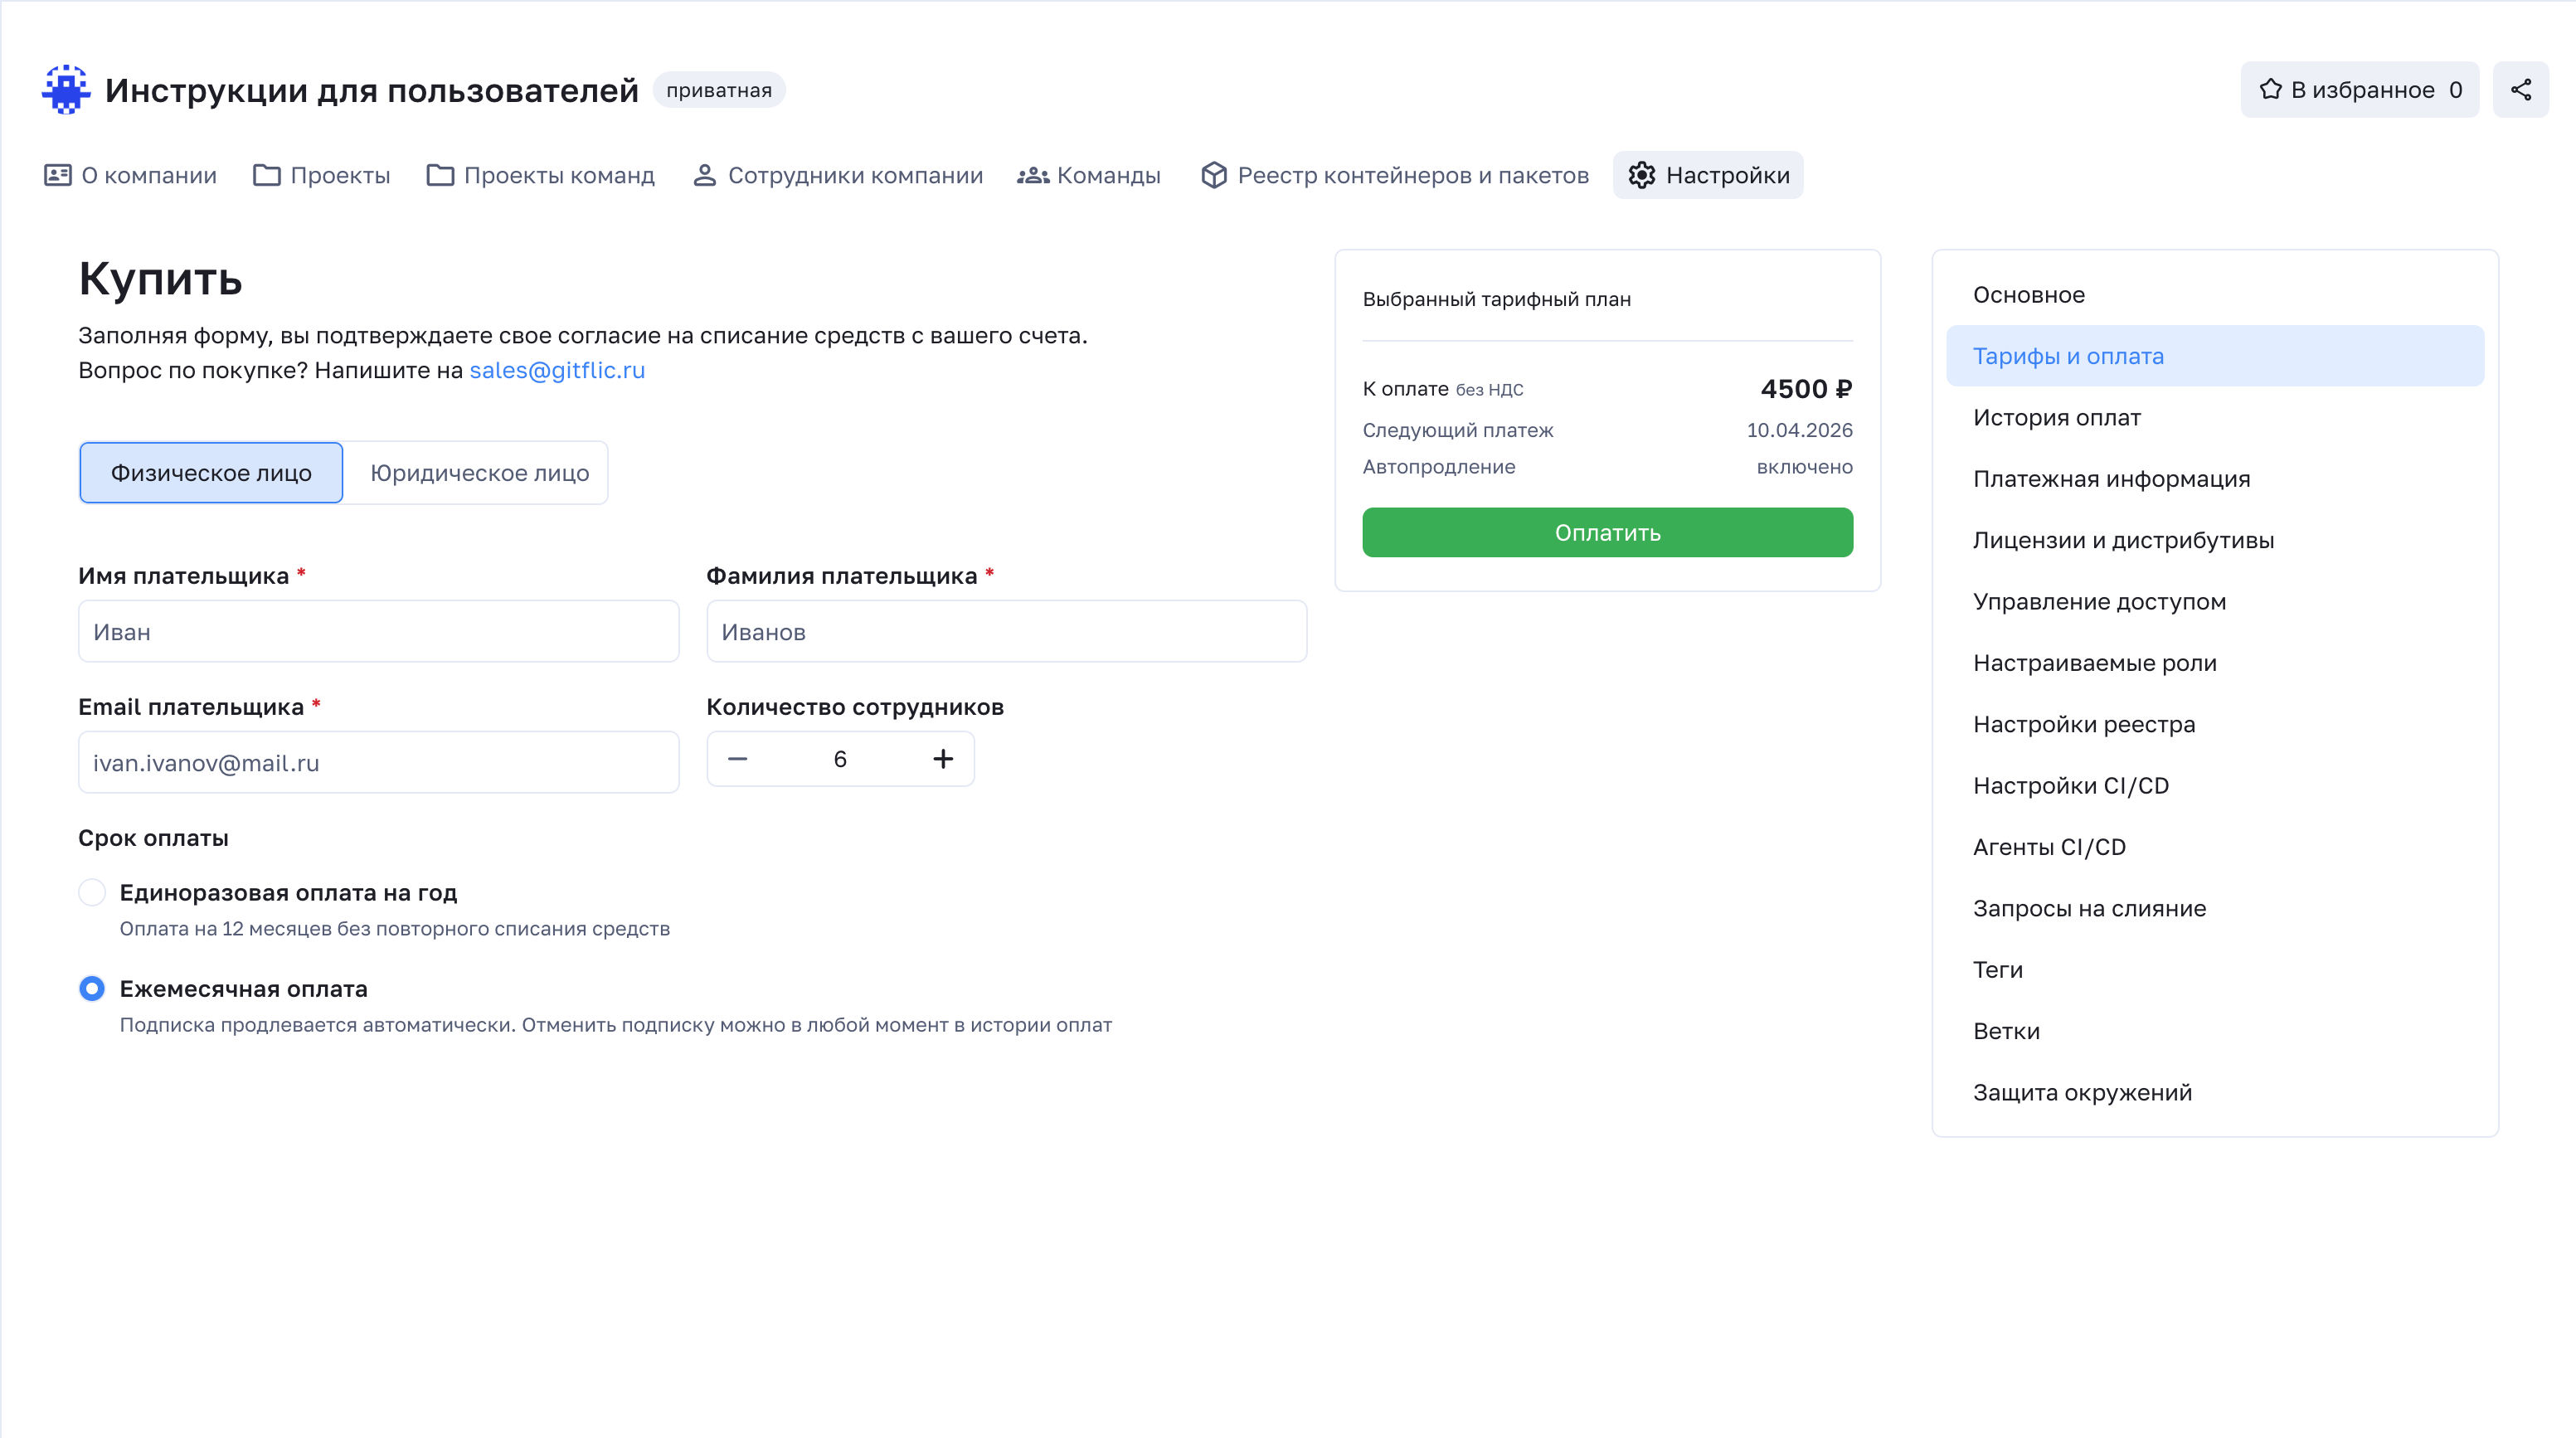Click the Email плательщика input field
2576x1438 pixels.
click(x=378, y=763)
